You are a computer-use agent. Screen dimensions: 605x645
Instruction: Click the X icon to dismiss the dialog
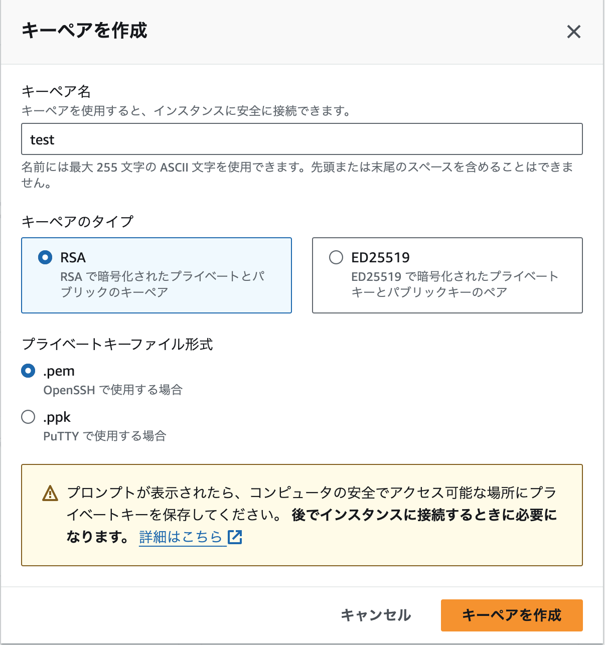tap(573, 32)
